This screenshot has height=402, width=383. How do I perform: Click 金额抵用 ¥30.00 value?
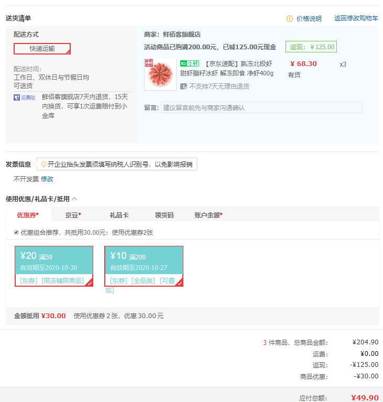click(x=53, y=316)
